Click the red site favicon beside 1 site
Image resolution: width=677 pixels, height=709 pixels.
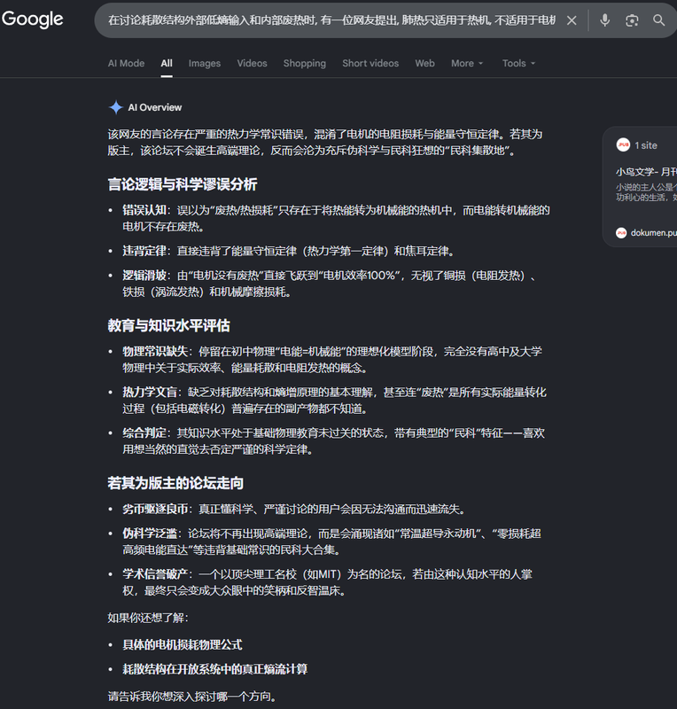(623, 145)
